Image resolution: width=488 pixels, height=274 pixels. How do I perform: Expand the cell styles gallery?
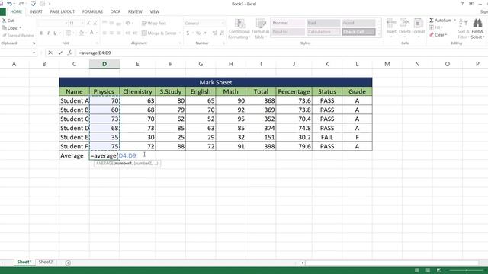click(379, 34)
